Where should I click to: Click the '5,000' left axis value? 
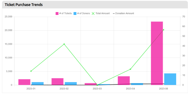9,72
